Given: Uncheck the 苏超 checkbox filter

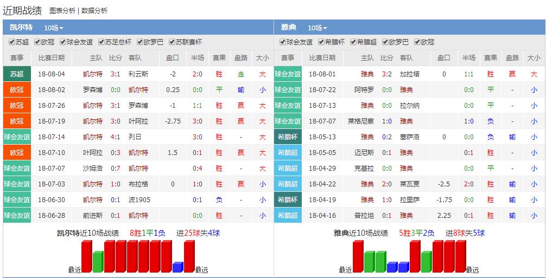Looking at the screenshot, I should point(12,42).
